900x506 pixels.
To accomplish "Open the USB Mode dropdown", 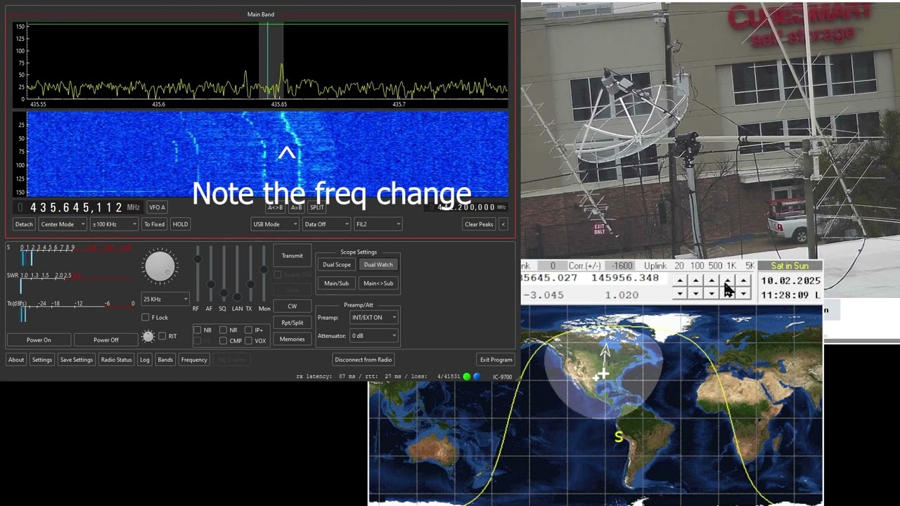I will point(275,224).
